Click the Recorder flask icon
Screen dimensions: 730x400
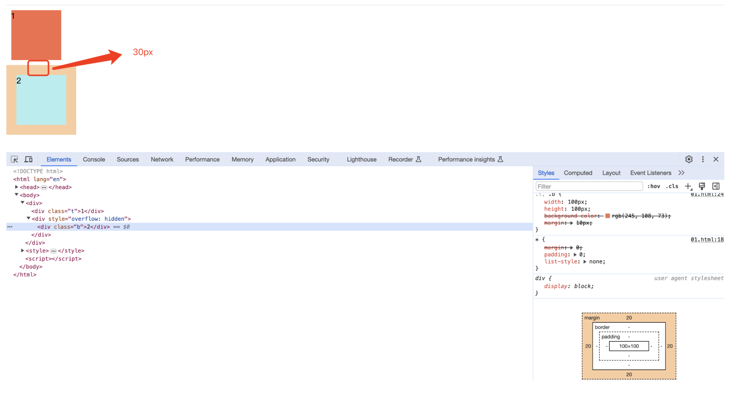(418, 159)
